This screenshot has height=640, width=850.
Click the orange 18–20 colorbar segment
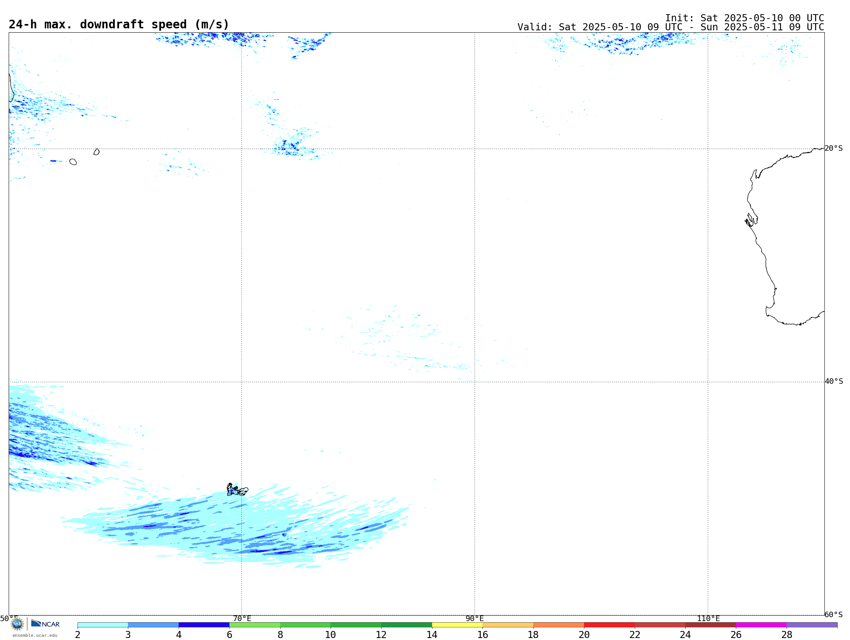click(558, 625)
